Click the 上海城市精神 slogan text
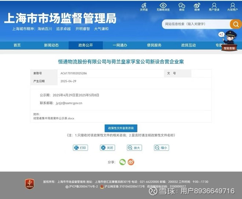 pos(60,29)
